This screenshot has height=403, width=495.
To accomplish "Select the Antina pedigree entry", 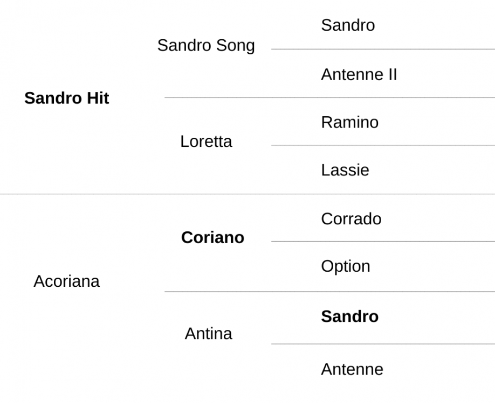I will pos(208,334).
